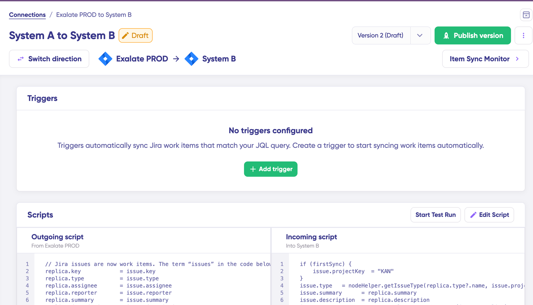Click 'Into System B' subtitle
533x305 pixels.
(302, 246)
